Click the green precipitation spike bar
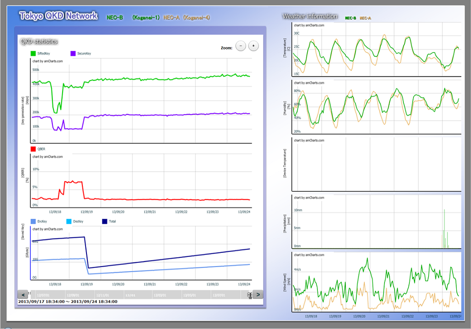The image size is (471, 329). point(445,229)
